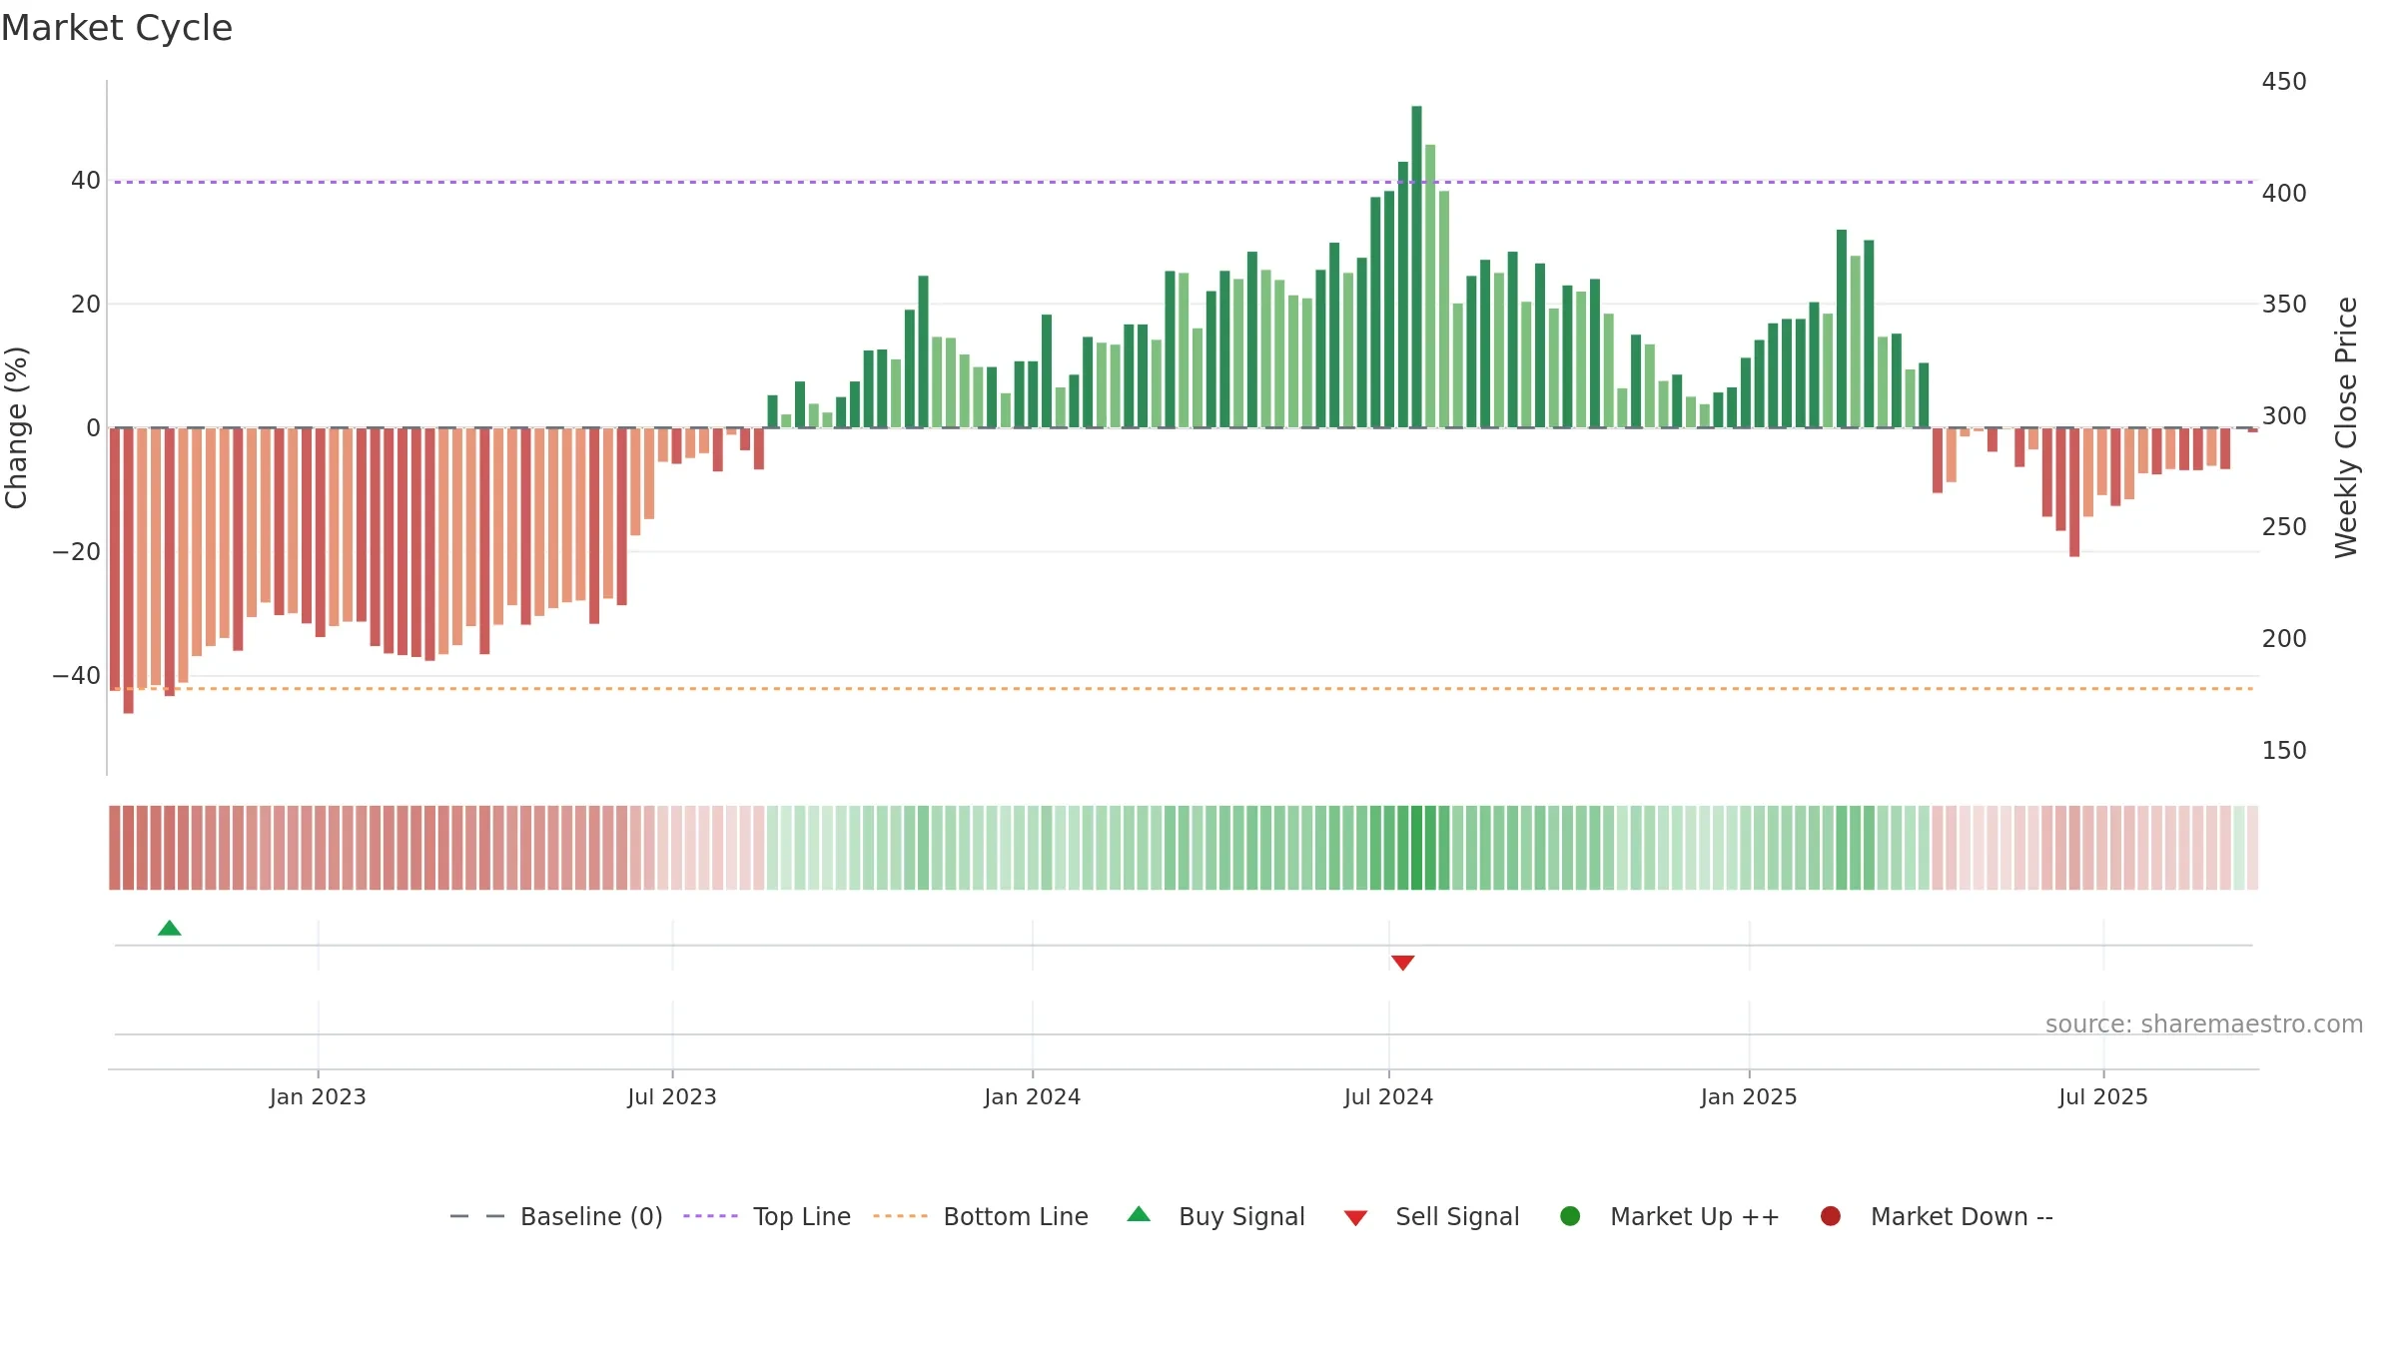
Task: Click the source: sharemaestro.com text
Action: (x=2204, y=1024)
